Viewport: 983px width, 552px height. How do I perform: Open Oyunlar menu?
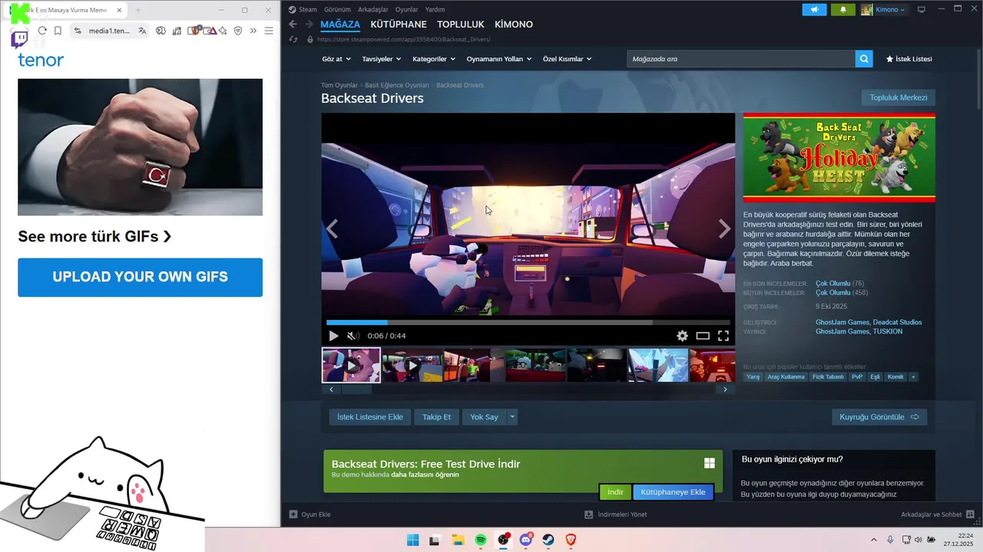[406, 9]
